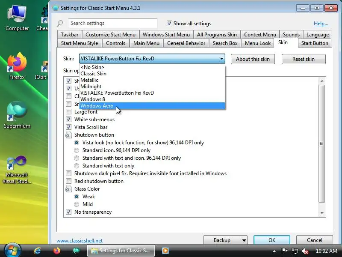Image resolution: width=342 pixels, height=257 pixels.
Task: Enable Shutdown dark pixel fix checkbox
Action: pyautogui.click(x=68, y=173)
